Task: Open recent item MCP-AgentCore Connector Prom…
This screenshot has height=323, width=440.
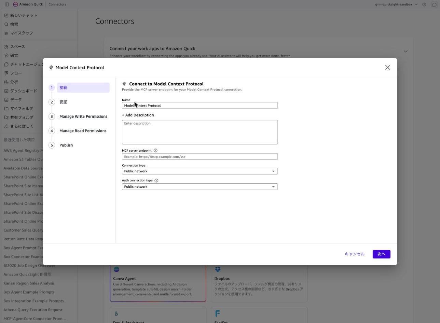Action: click(35, 319)
